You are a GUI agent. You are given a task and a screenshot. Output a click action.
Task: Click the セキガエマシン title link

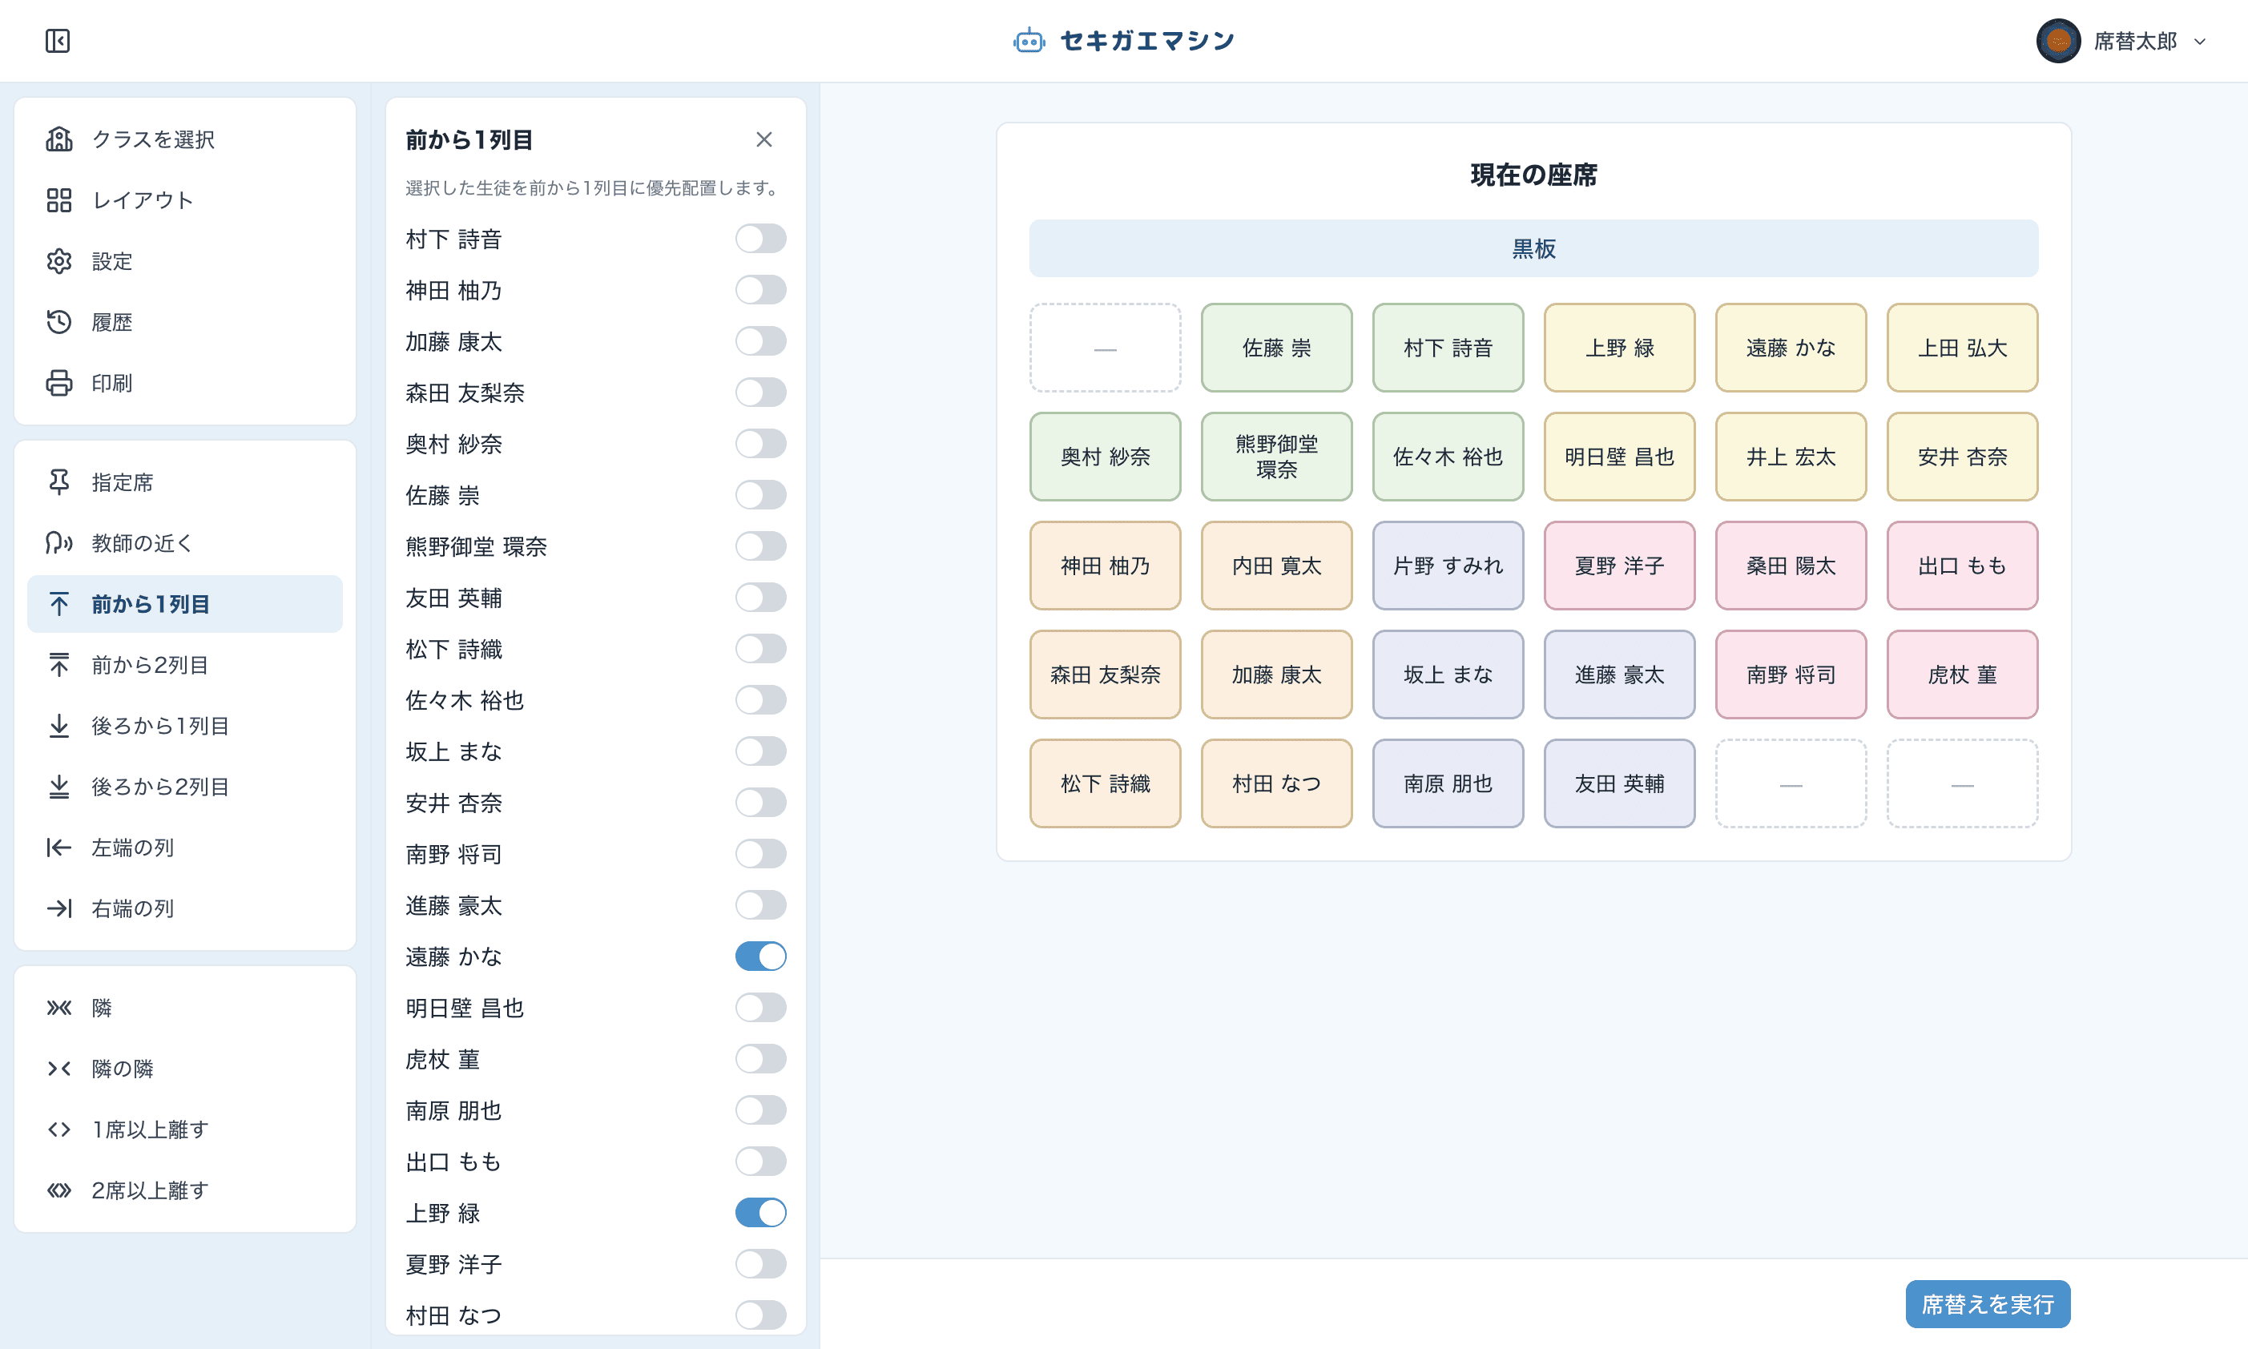pyautogui.click(x=1147, y=41)
